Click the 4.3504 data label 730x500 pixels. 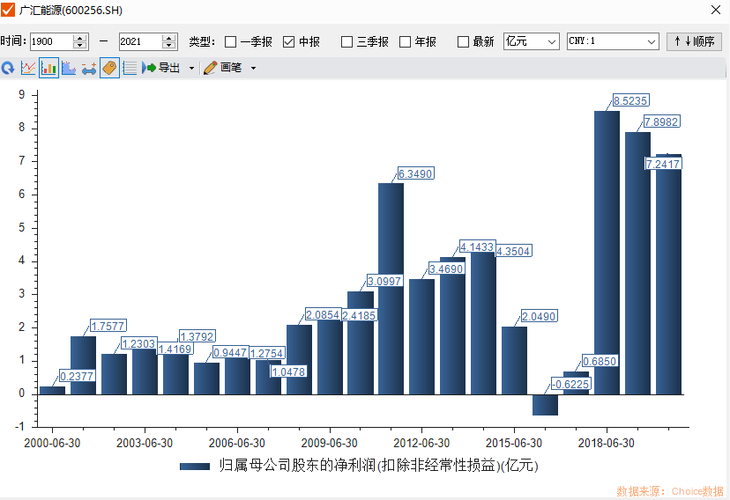coord(513,251)
